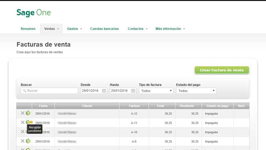The height and width of the screenshot is (150, 266).
Task: Click Impagada status for invoice A-9
Action: (211, 141)
